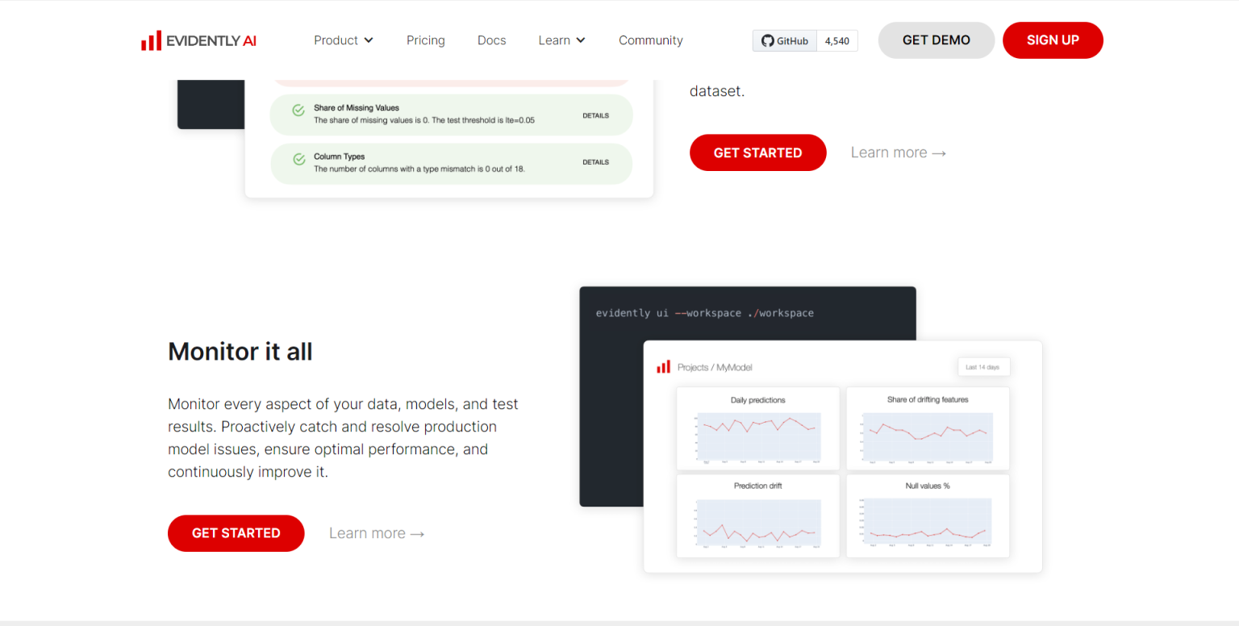Click DETAILS for Column Types test
Viewport: 1239px width, 626px height.
coord(595,162)
